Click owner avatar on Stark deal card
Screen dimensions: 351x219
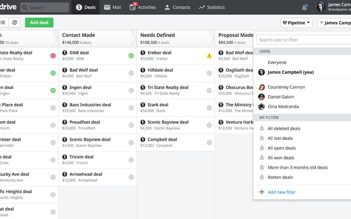[x=143, y=105]
